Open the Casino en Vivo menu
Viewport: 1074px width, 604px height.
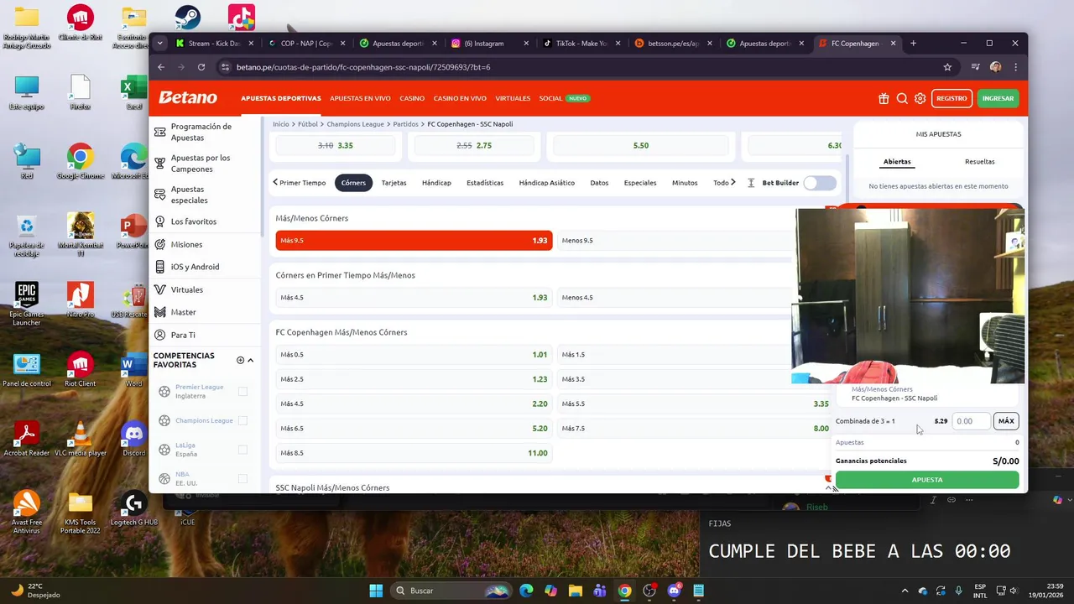pos(460,98)
